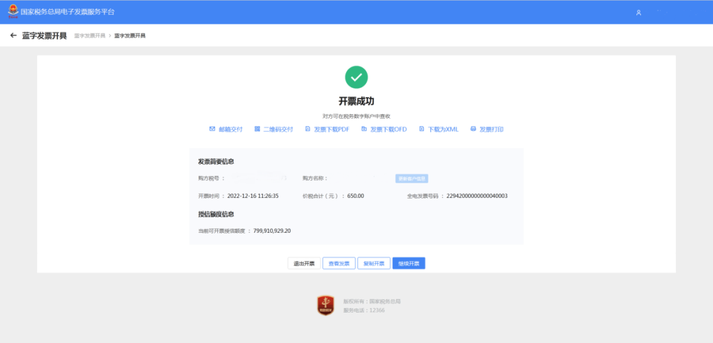The height and width of the screenshot is (343, 713).
Task: Click the XML file icon beside 下载为XML
Action: coord(421,129)
